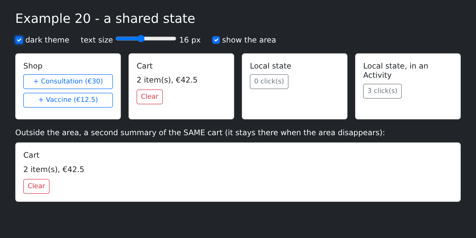Click Clear in the lower Cart summary

tap(36, 186)
